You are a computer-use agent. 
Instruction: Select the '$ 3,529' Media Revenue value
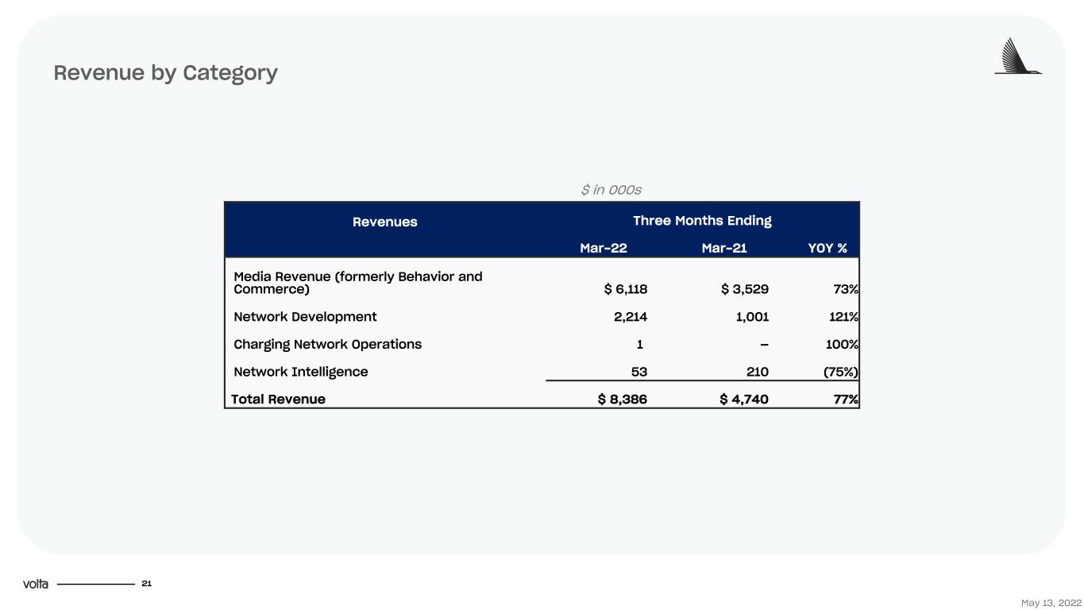coord(745,289)
